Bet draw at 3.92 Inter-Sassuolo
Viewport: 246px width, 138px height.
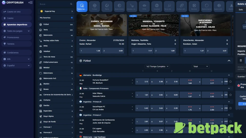point(157,95)
